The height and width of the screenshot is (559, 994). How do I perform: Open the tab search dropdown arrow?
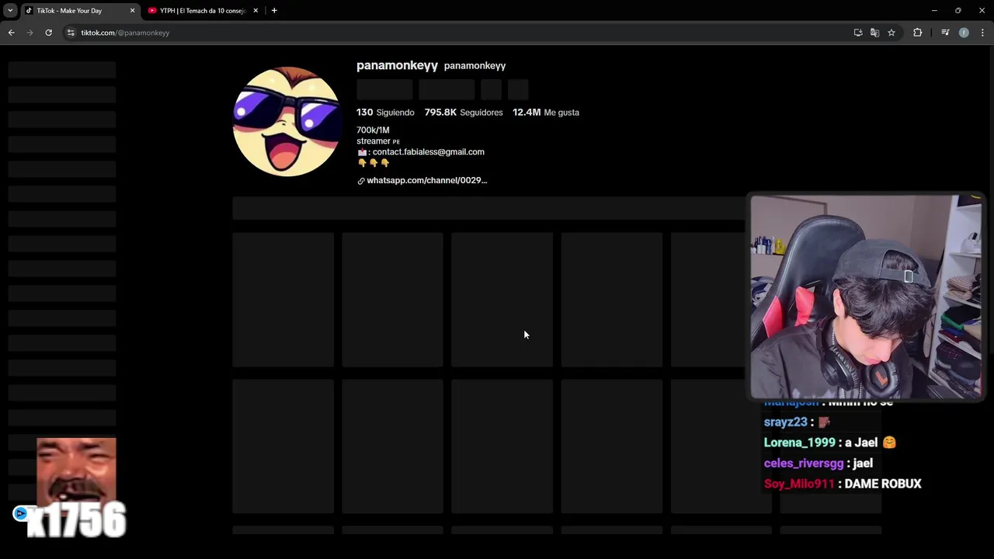[10, 11]
